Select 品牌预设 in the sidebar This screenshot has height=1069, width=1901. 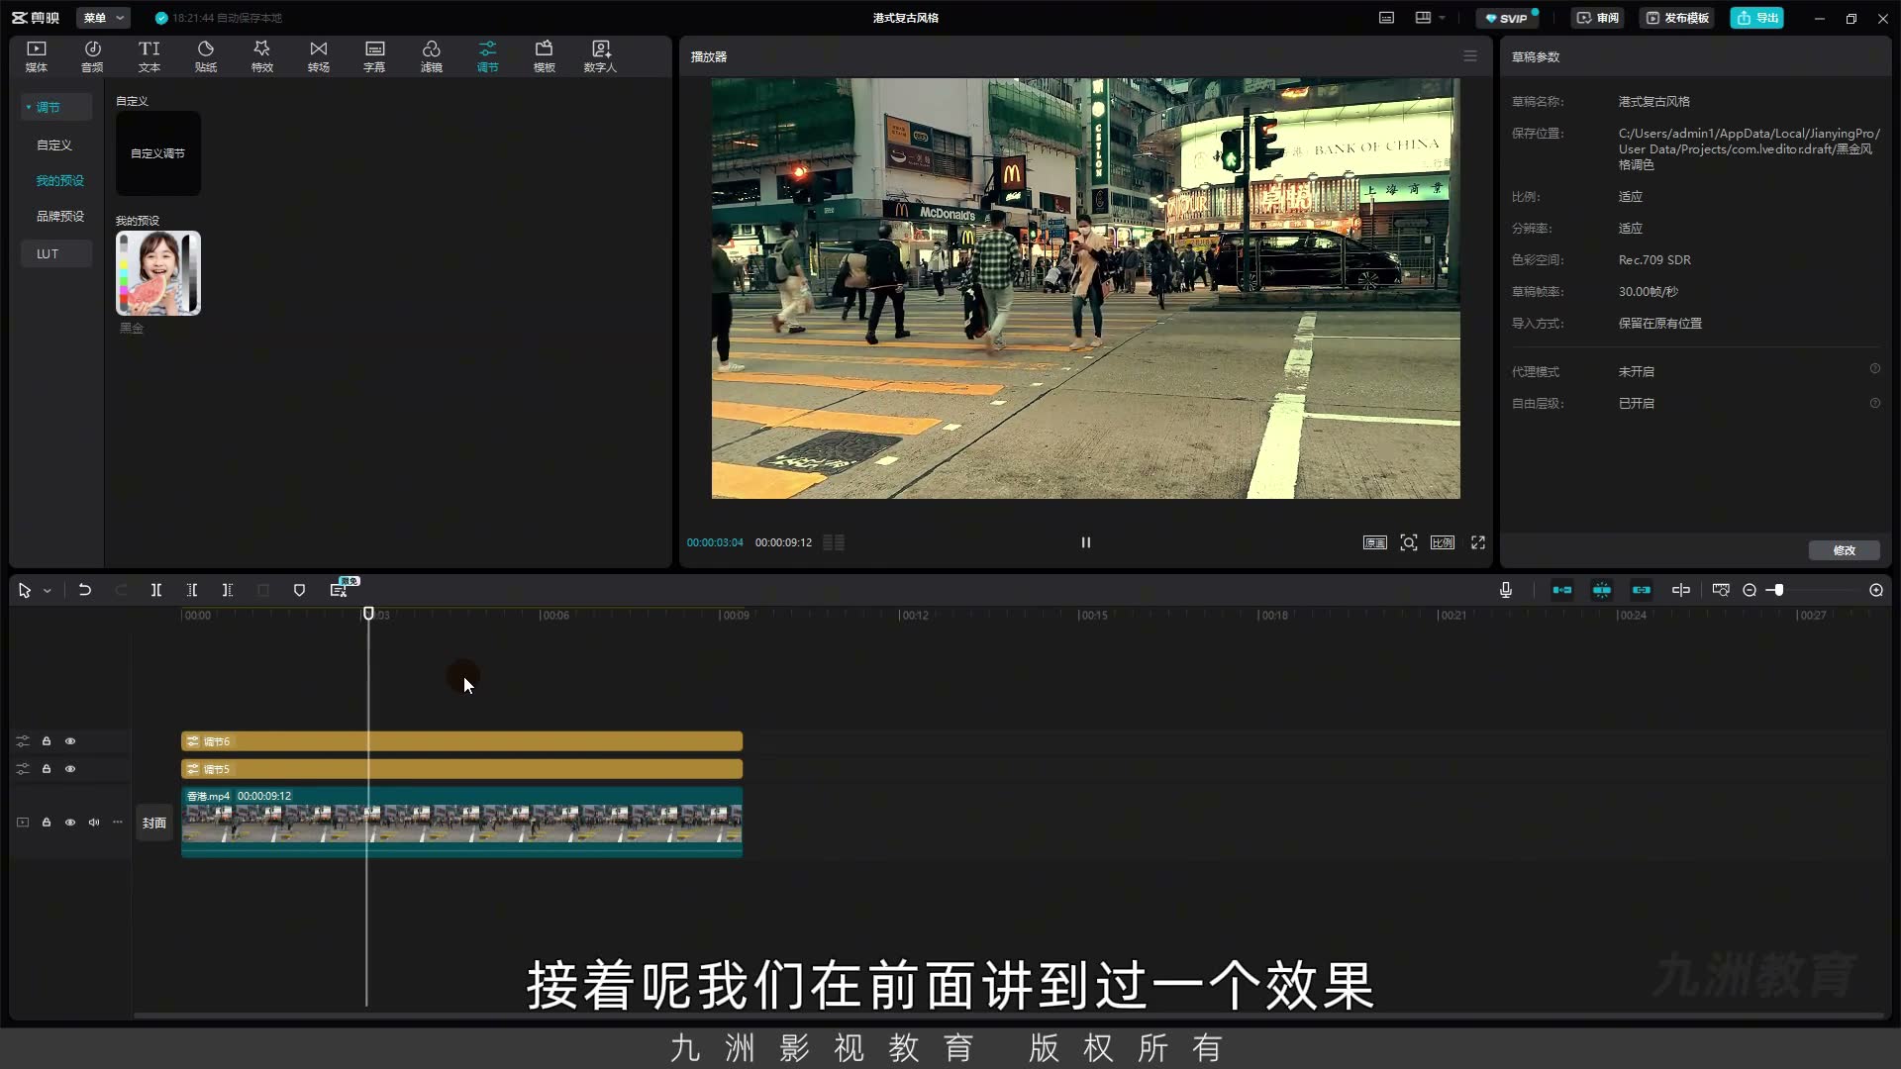59,216
